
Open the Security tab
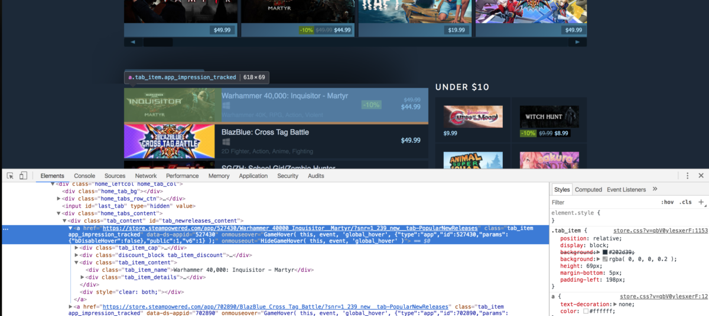pos(288,176)
